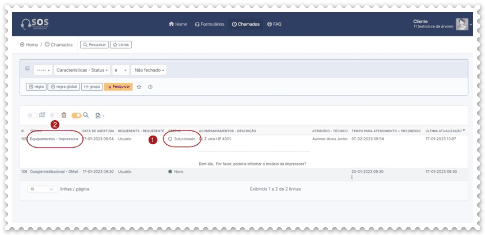This screenshot has width=485, height=235.
Task: Click the Home icon in the breadcrumb
Action: pyautogui.click(x=22, y=44)
